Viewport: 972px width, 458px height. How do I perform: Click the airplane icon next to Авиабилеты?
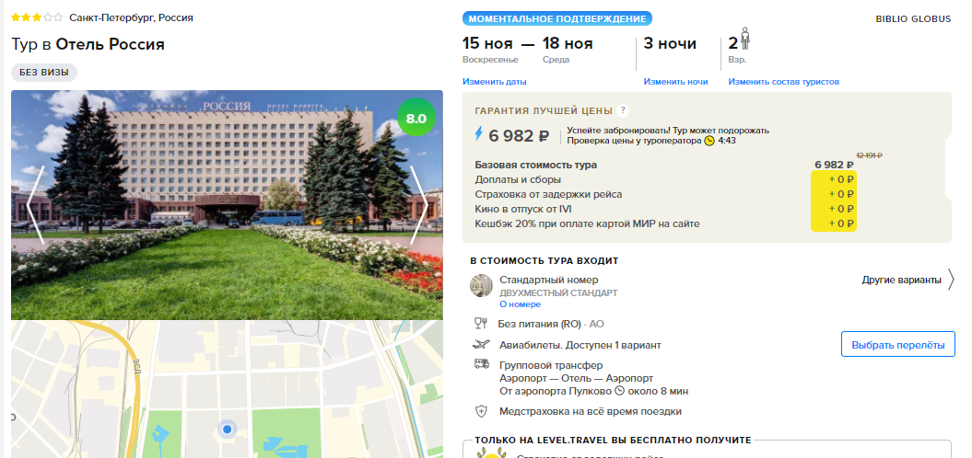click(x=480, y=345)
